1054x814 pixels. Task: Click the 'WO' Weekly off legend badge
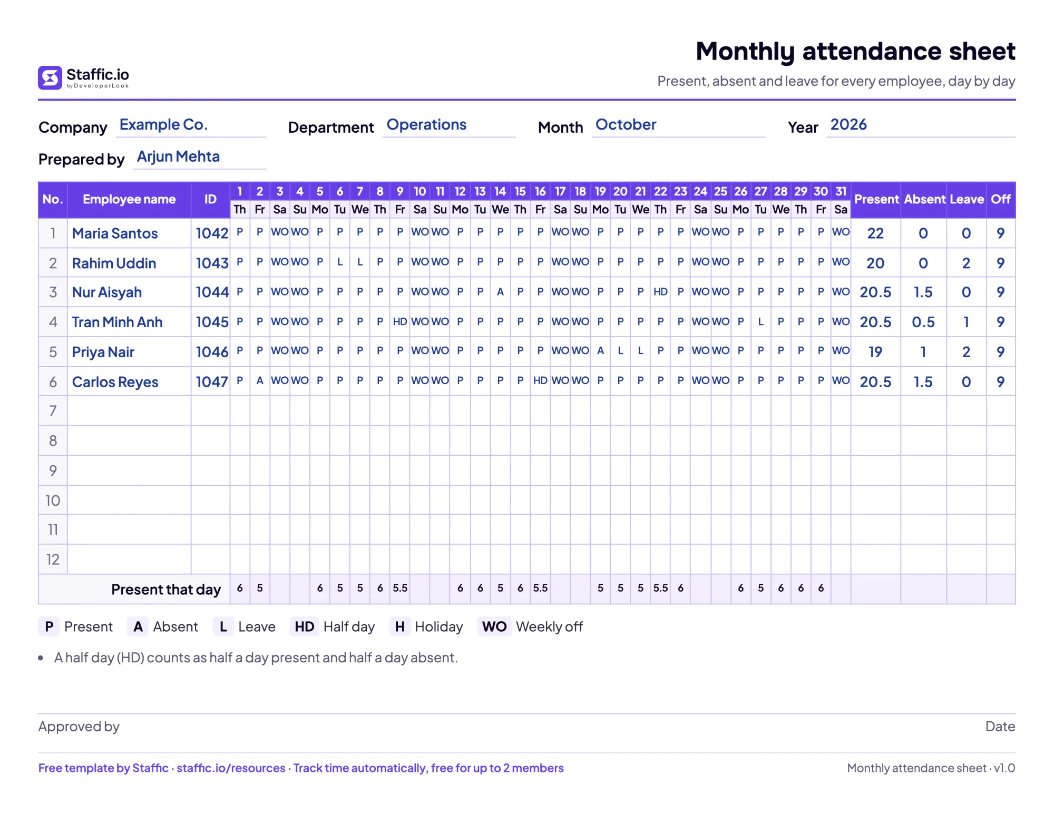tap(494, 627)
